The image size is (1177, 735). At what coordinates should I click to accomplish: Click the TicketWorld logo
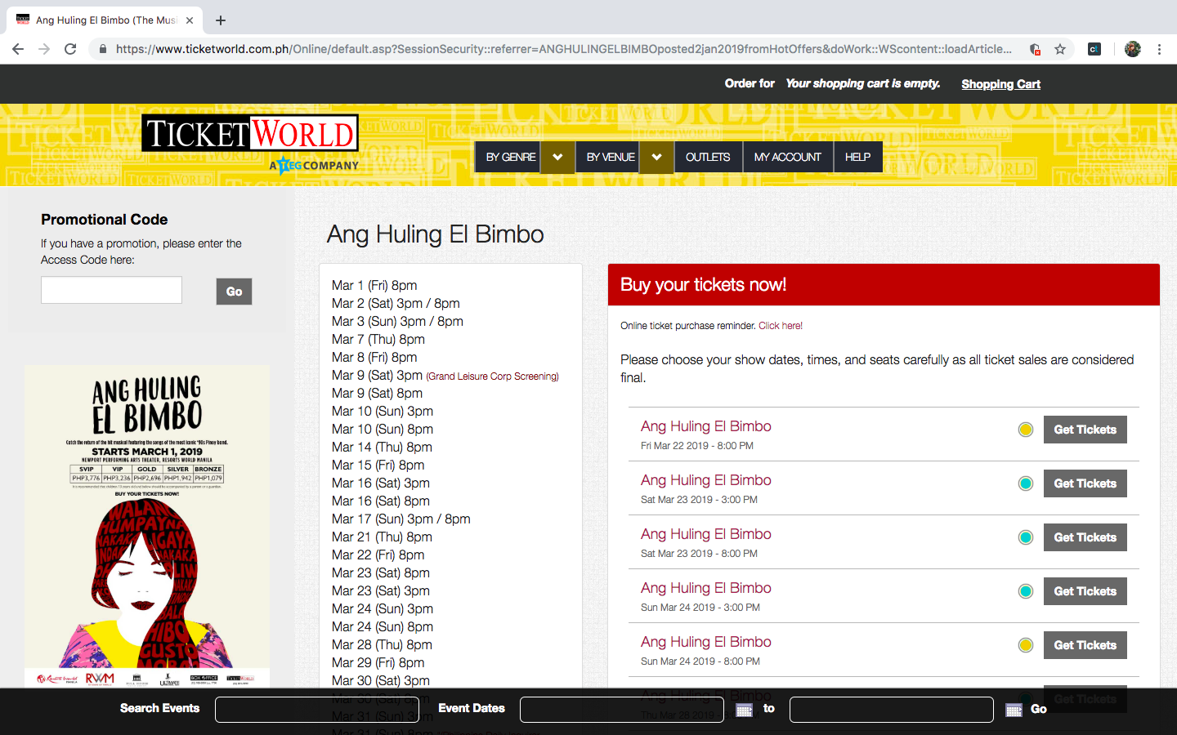coord(250,133)
